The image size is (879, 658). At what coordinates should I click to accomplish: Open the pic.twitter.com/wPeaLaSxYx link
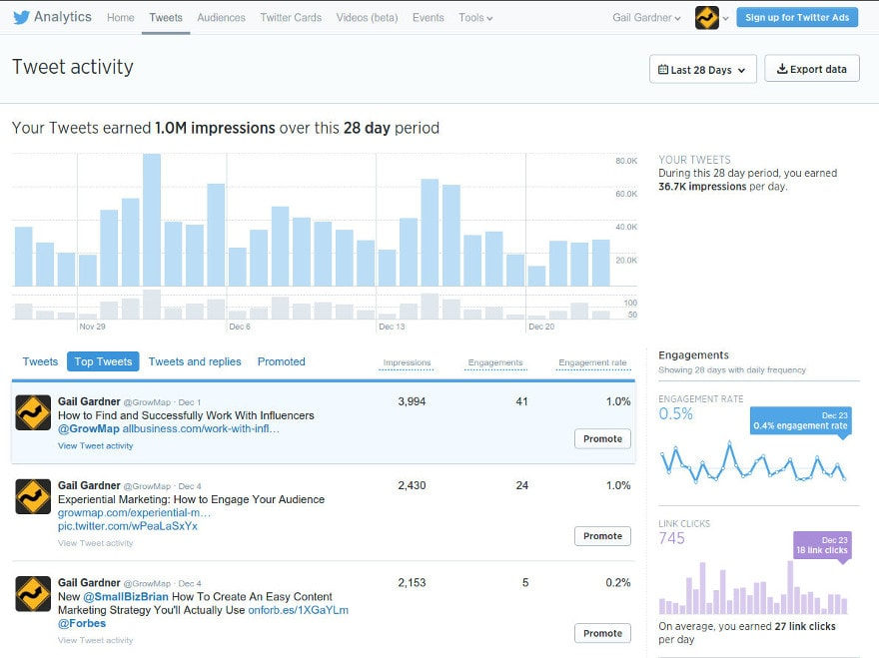click(x=128, y=526)
